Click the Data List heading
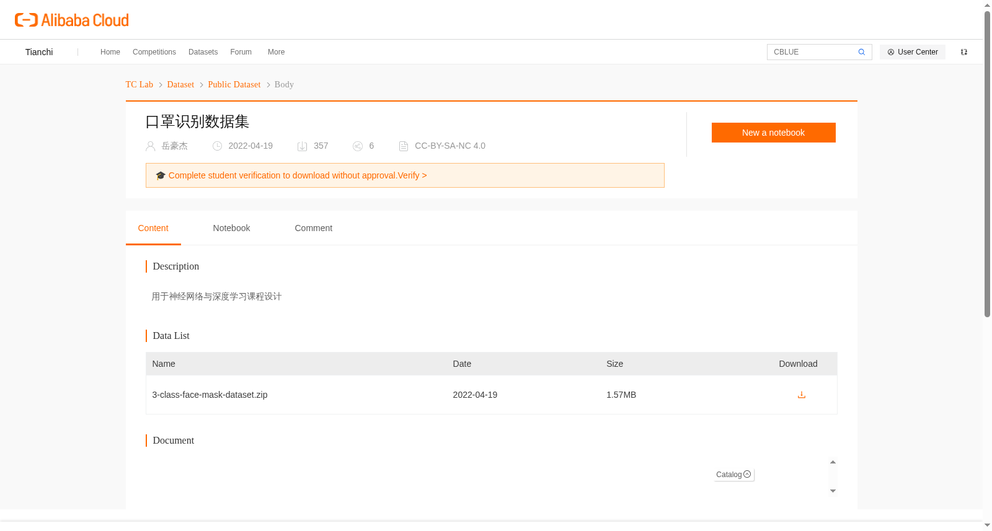992x531 pixels. coord(171,335)
